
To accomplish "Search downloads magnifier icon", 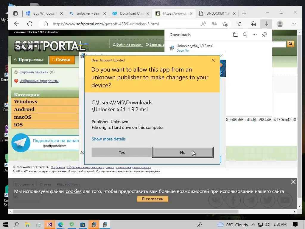I will (x=245, y=35).
